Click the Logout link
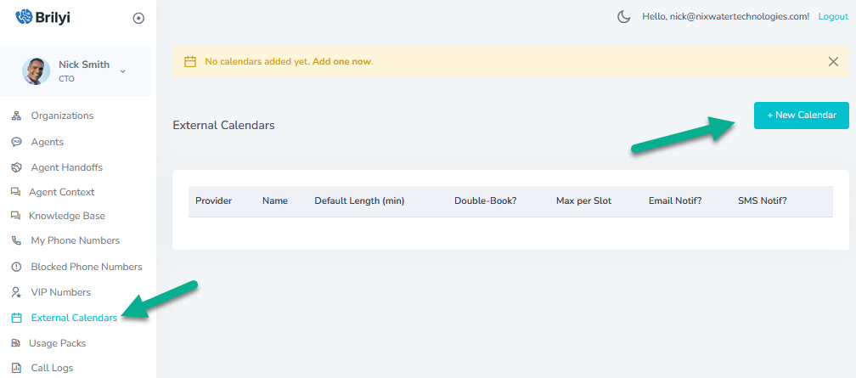The image size is (856, 378). 832,16
